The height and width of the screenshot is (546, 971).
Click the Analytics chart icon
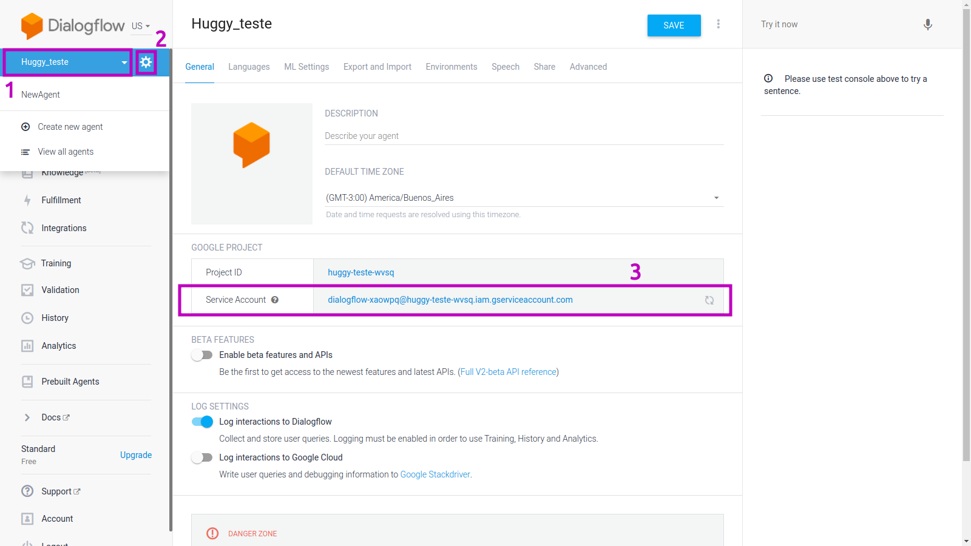(x=27, y=346)
